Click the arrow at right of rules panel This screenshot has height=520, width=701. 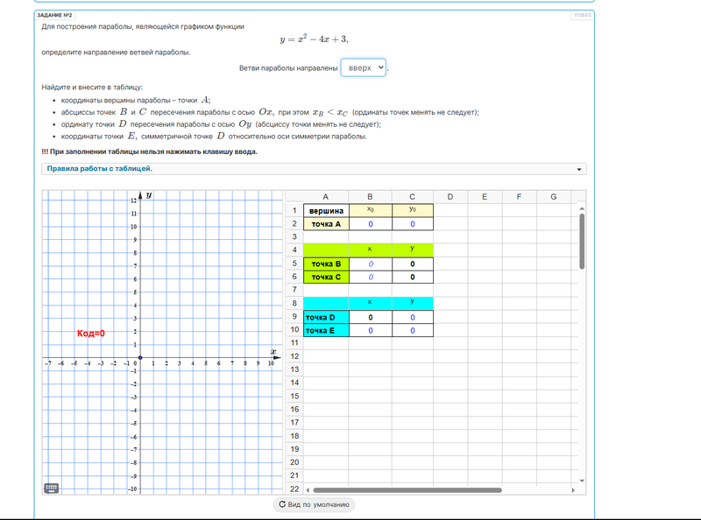point(579,169)
